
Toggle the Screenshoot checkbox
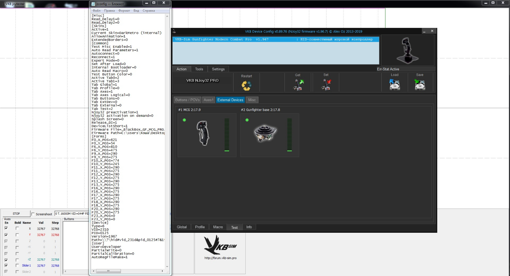[x=33, y=214]
